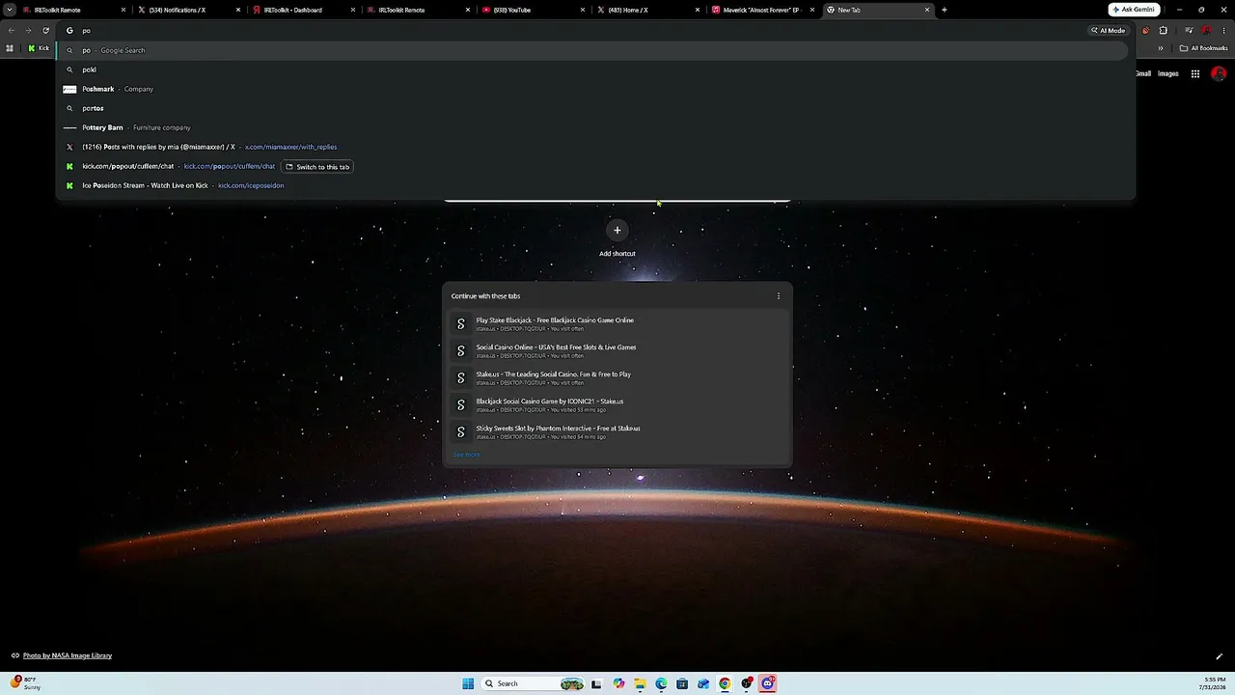Open Microsoft Store from the taskbar
This screenshot has width=1235, height=695.
click(682, 683)
